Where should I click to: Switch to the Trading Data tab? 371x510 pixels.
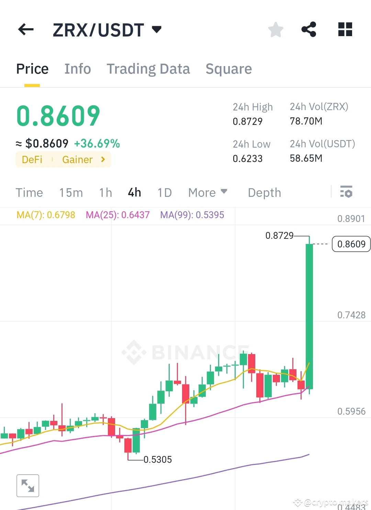click(148, 69)
